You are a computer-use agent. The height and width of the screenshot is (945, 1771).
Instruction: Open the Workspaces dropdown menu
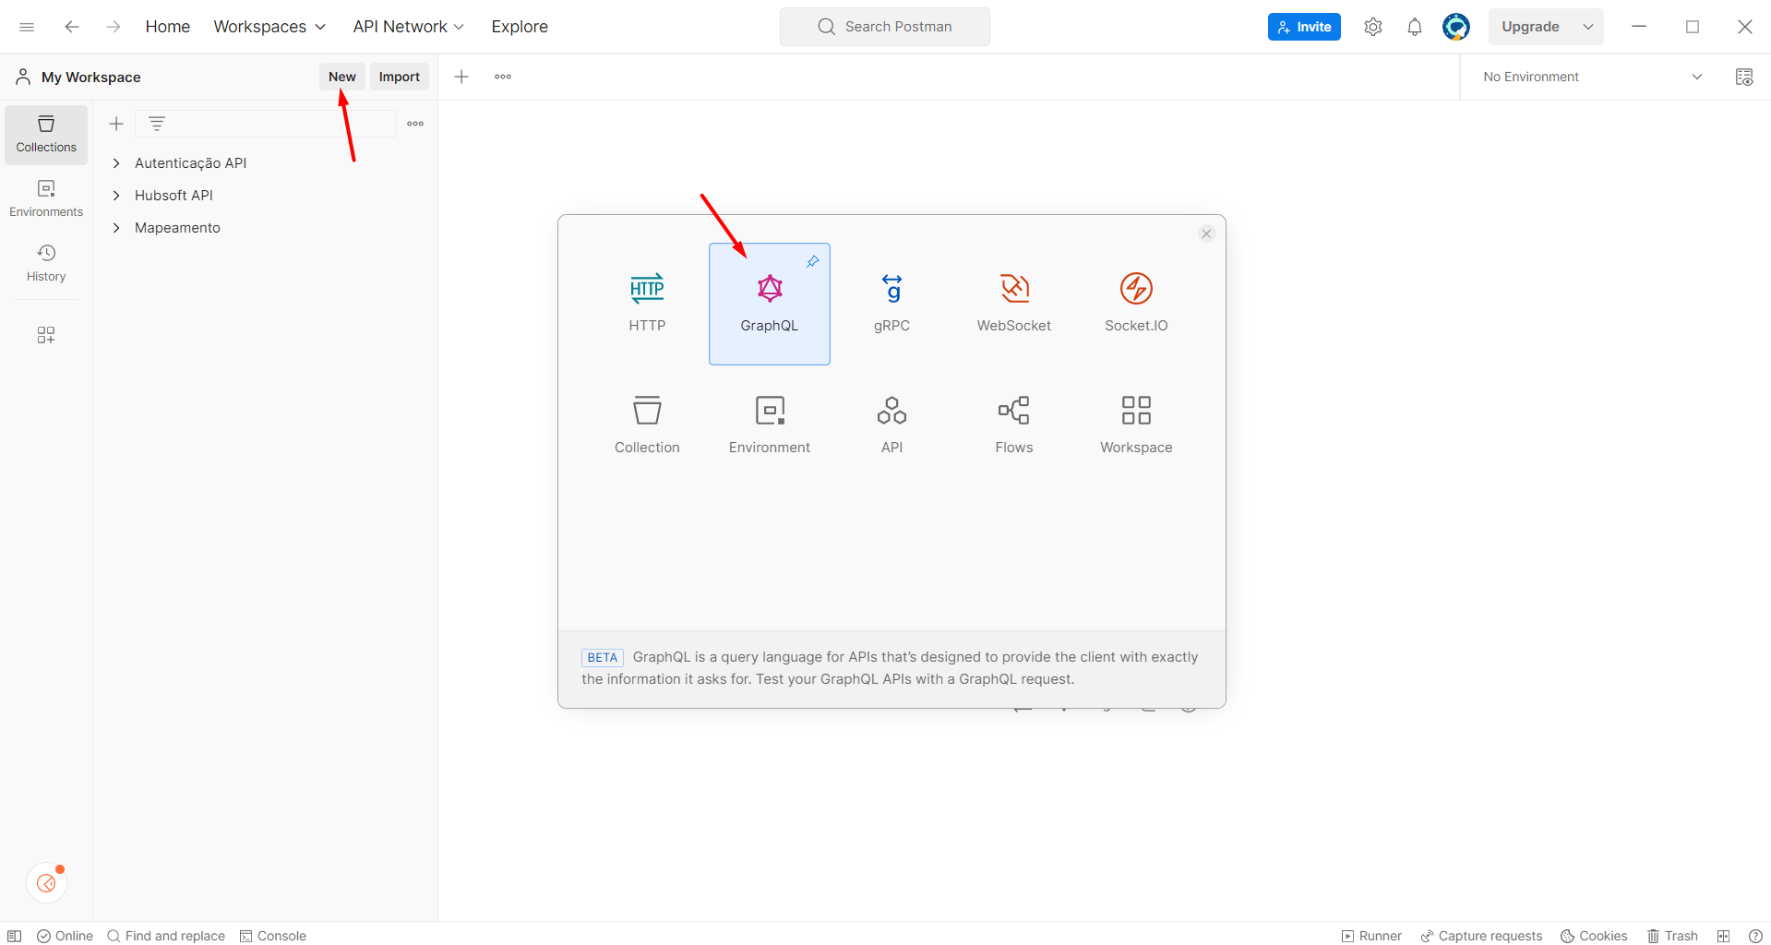[x=269, y=27]
